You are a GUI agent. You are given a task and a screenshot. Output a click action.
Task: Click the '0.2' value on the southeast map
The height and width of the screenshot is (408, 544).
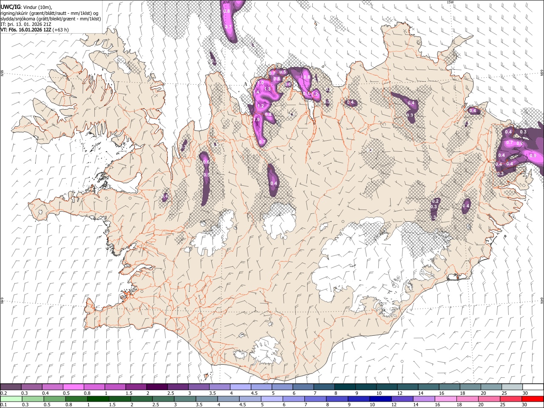pyautogui.click(x=435, y=201)
